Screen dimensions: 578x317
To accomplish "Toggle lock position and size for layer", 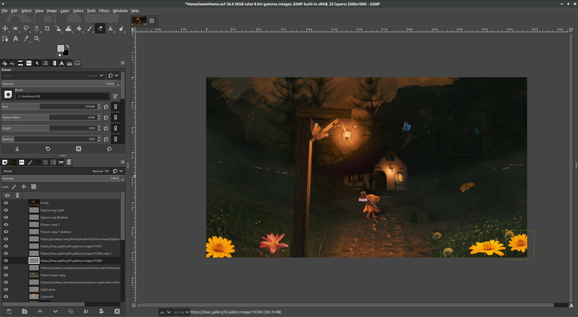I will (23, 187).
